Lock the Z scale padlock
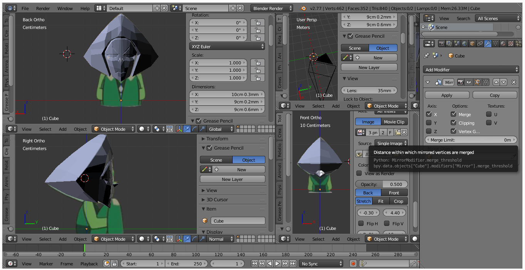Screen dimensions: 525x270 click(x=257, y=78)
